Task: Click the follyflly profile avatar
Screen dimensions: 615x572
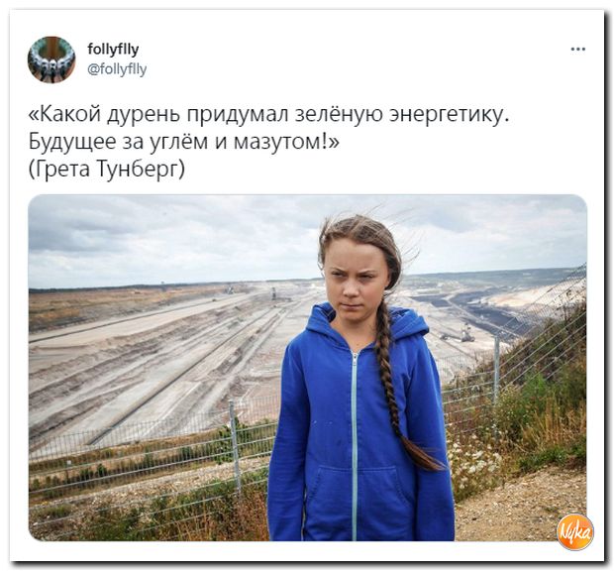Action: tap(51, 59)
